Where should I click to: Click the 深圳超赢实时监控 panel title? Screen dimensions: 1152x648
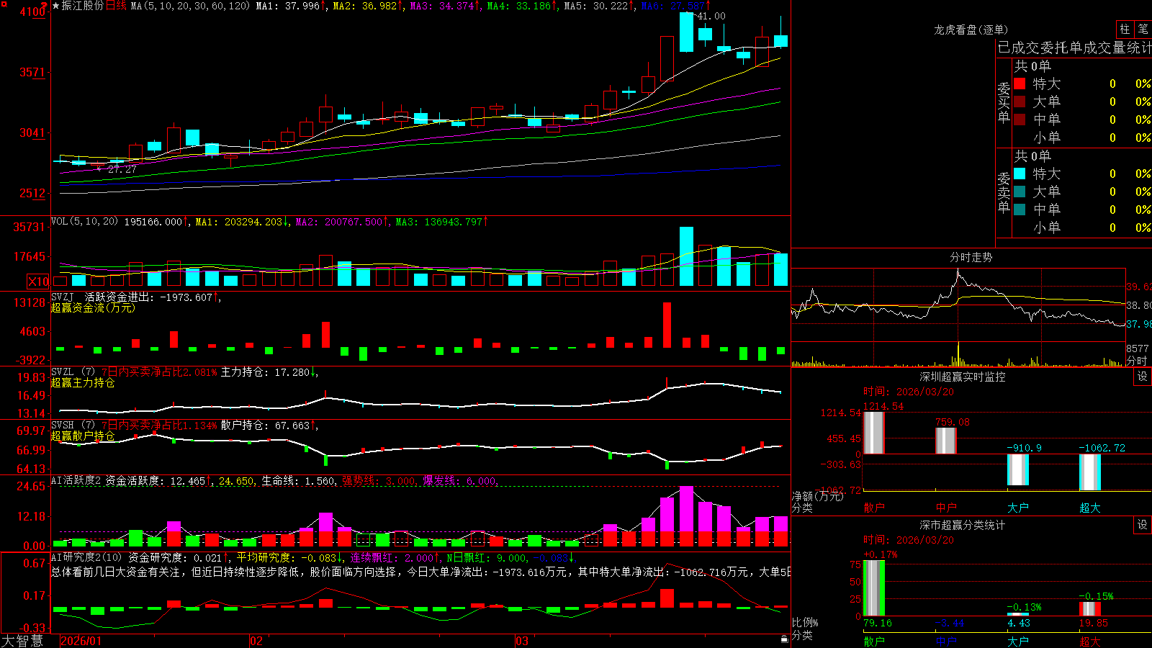[x=963, y=377]
